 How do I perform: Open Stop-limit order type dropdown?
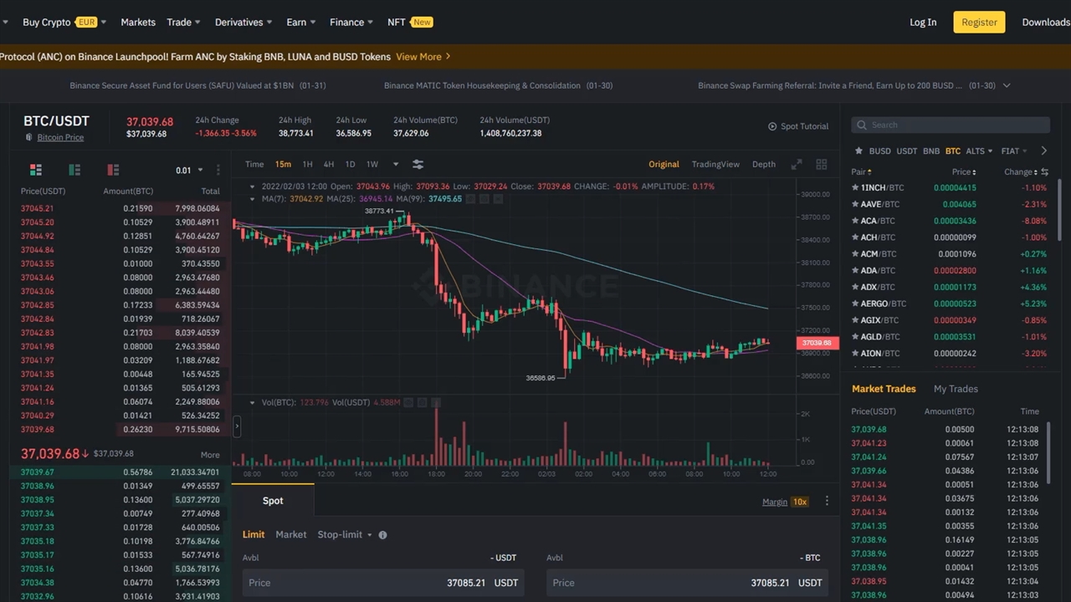click(x=344, y=535)
